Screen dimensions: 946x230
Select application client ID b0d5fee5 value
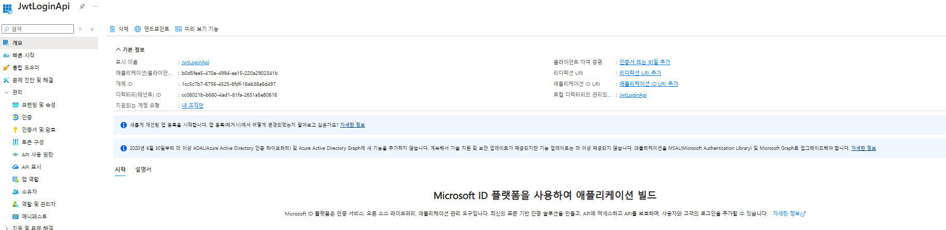230,73
